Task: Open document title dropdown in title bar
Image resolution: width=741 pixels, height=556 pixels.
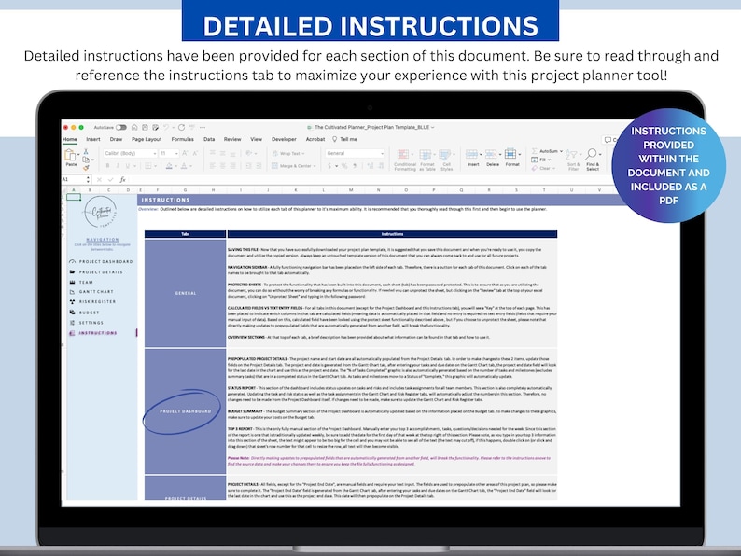Action: click(432, 127)
